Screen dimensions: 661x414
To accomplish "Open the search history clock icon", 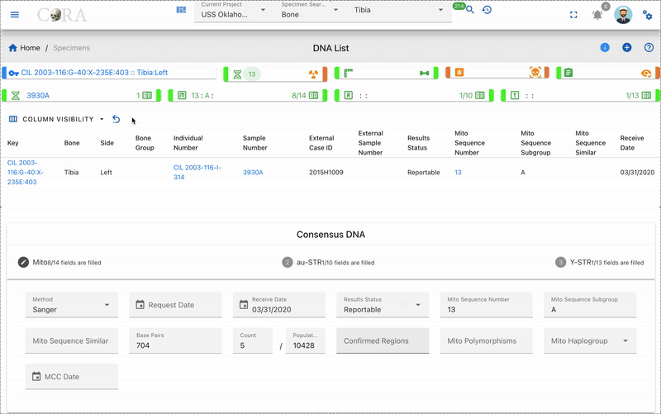I will click(487, 10).
